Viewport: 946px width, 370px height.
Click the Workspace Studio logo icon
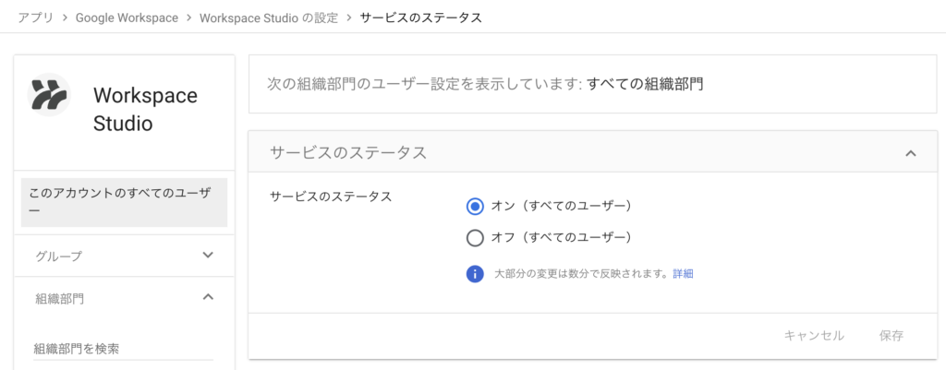[x=50, y=96]
